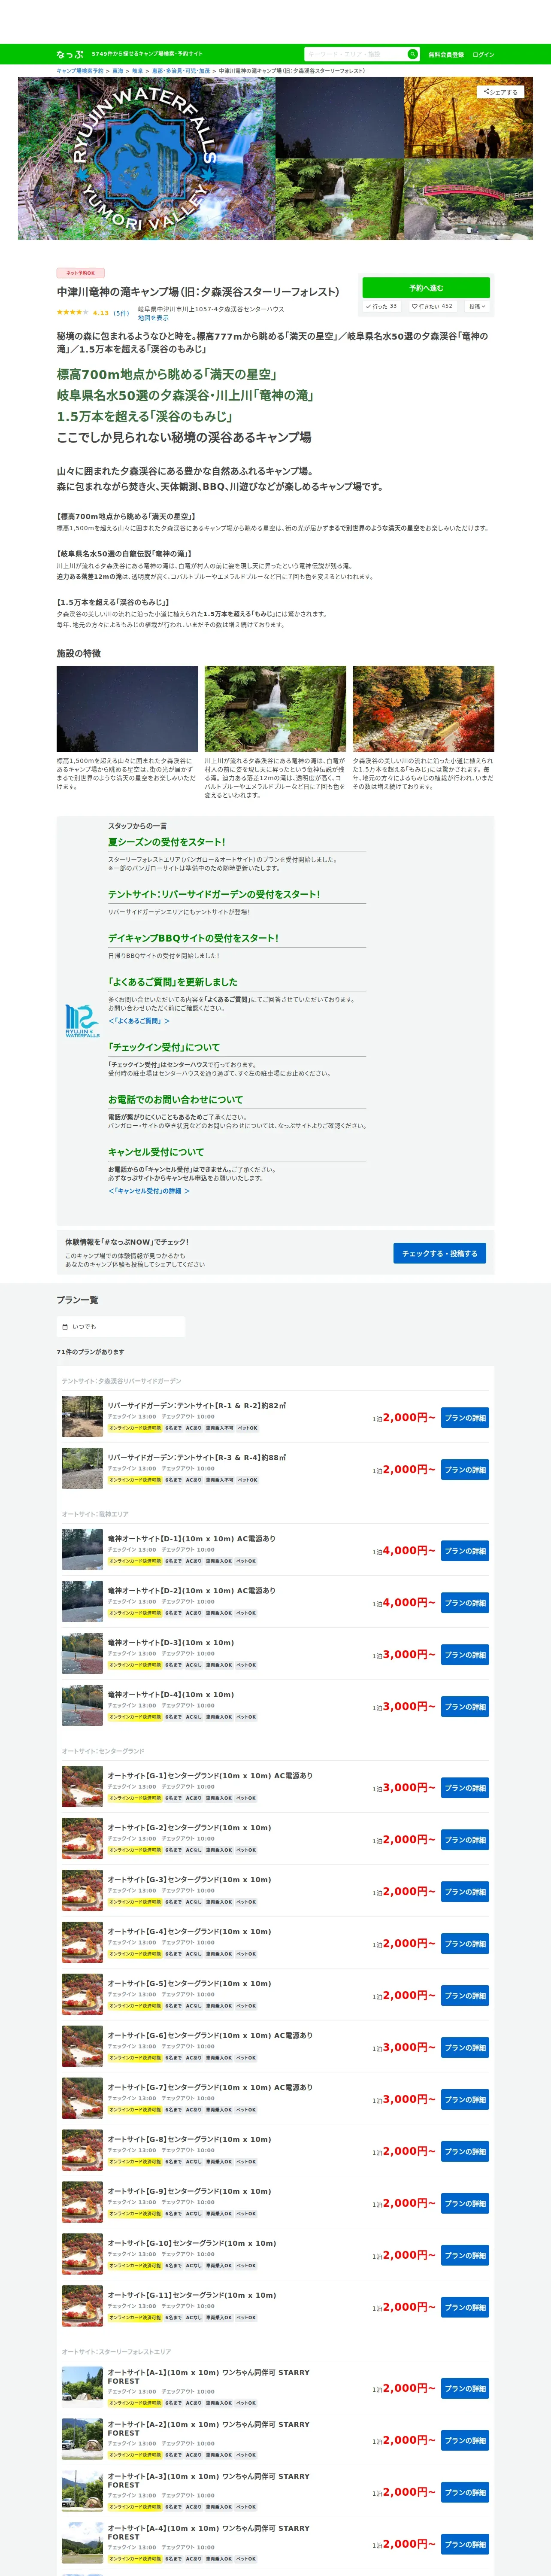
Task: Open the starry sky facility photo
Action: [x=127, y=709]
